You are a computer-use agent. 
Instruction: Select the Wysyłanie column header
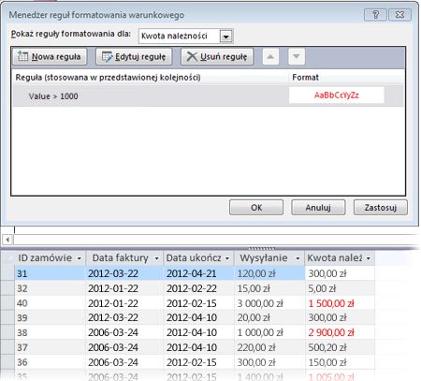tap(269, 258)
